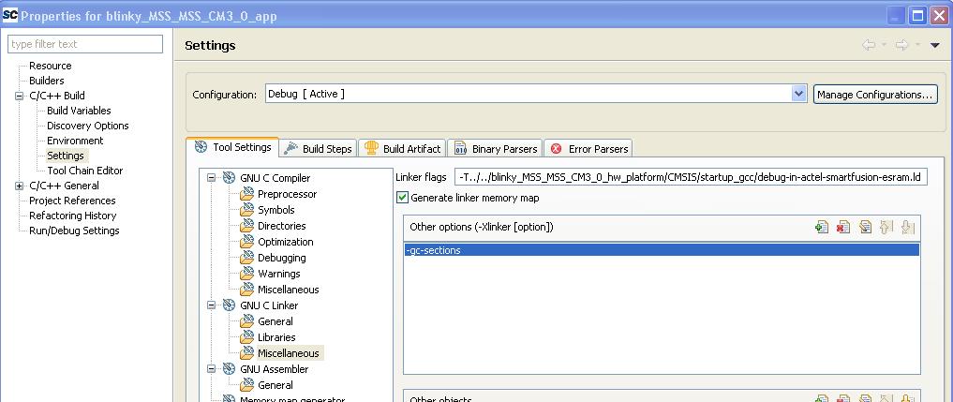Screen dimensions: 953x402
Task: Collapse the C/C++ Build tree node
Action: tap(20, 96)
